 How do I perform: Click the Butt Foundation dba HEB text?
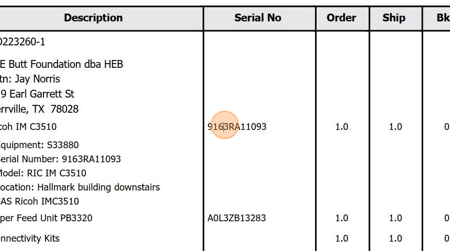(66, 64)
